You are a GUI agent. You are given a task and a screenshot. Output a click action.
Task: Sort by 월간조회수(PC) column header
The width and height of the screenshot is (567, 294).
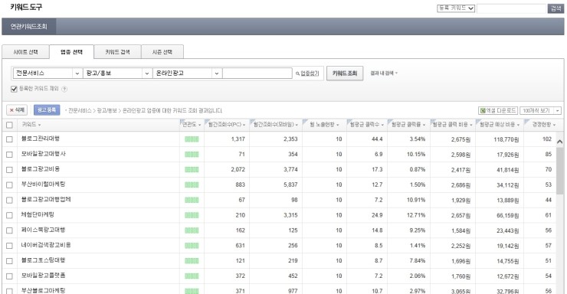[227, 125]
